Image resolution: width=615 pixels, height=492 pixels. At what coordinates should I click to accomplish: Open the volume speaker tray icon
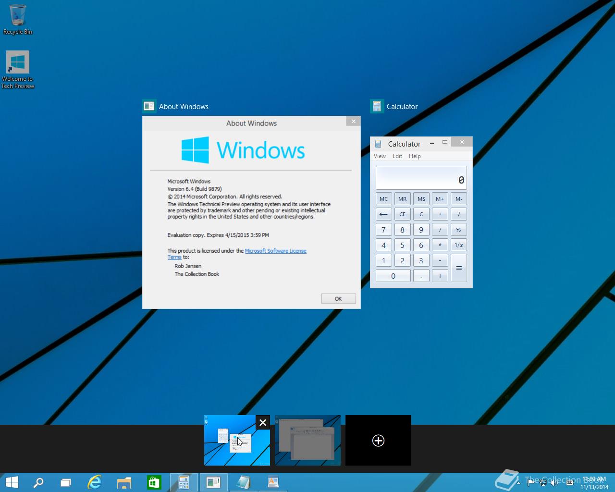point(555,482)
